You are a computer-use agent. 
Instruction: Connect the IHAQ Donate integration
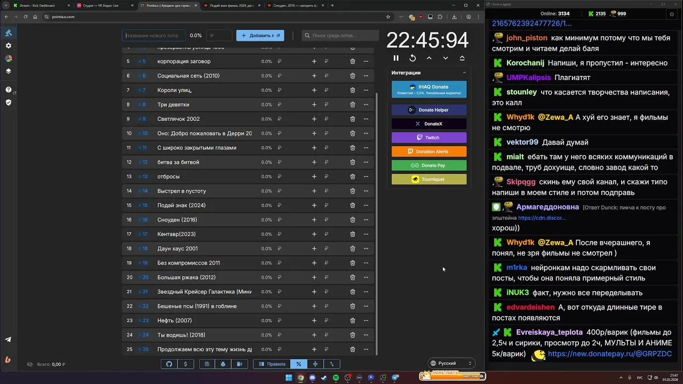(x=429, y=90)
